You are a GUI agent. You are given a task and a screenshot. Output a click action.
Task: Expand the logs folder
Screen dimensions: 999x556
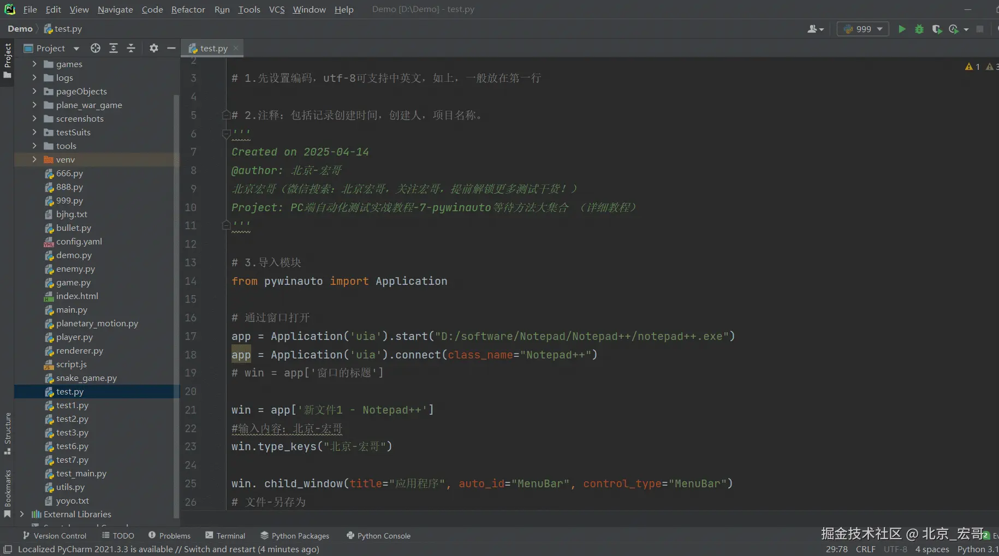[34, 77]
